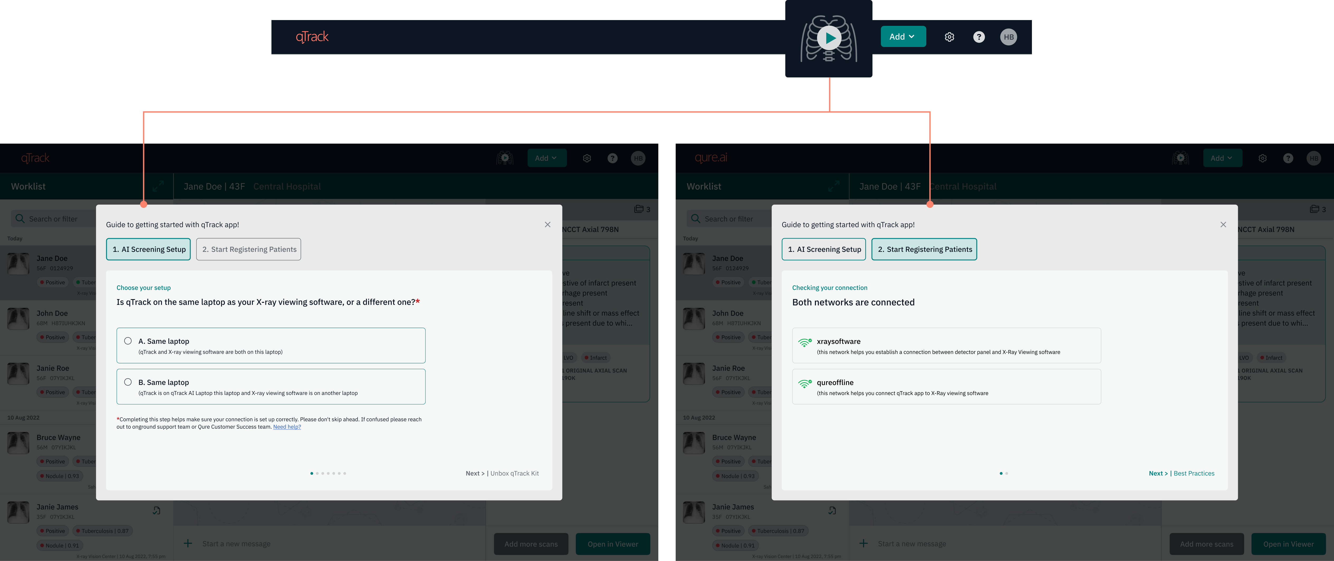The height and width of the screenshot is (561, 1334).
Task: Open John Doe X-ray thumbnail in right worklist
Action: (694, 318)
